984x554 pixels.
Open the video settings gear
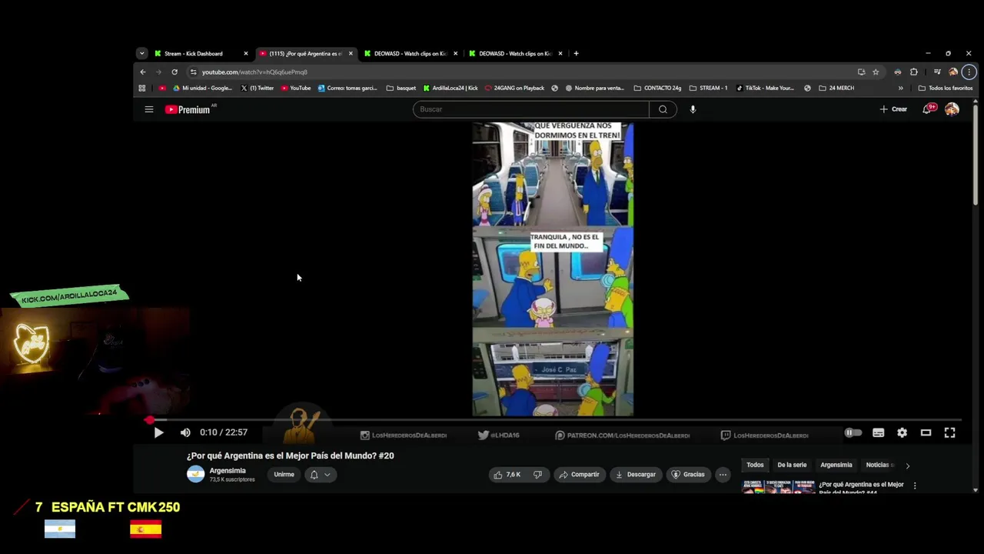point(902,432)
